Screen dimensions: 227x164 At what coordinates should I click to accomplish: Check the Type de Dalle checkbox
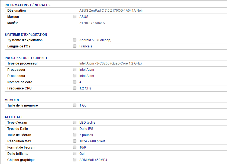75,129
